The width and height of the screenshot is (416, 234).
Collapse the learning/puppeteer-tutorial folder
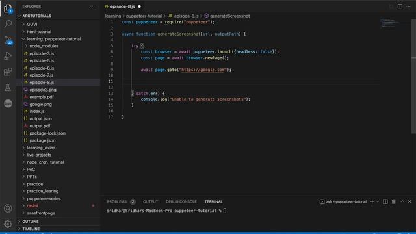(53, 39)
